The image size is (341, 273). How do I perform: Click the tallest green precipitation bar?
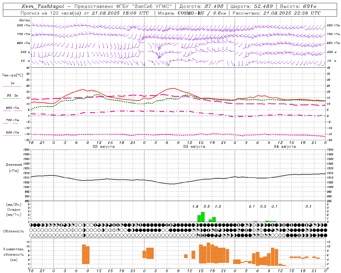pyautogui.click(x=203, y=217)
